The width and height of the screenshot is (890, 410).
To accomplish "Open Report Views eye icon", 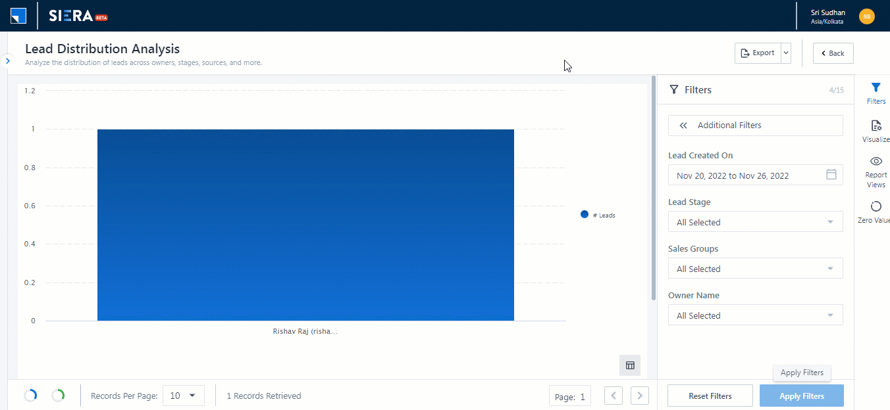I will click(x=876, y=162).
